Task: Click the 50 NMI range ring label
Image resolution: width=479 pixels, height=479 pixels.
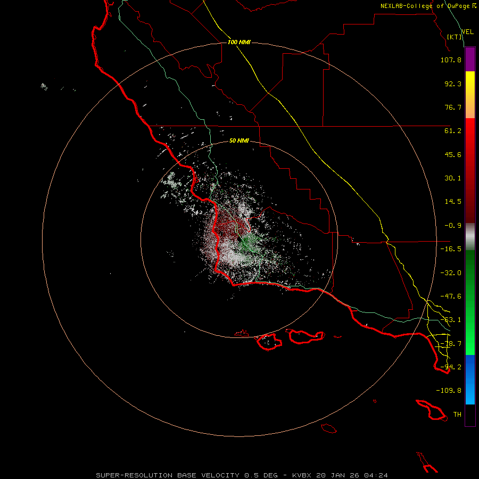Action: (239, 141)
